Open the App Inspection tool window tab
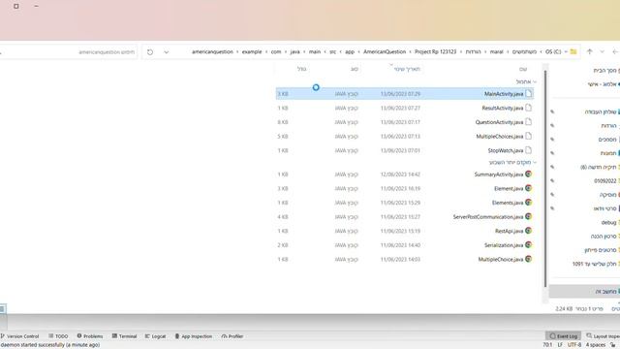620x349 pixels. 194,336
